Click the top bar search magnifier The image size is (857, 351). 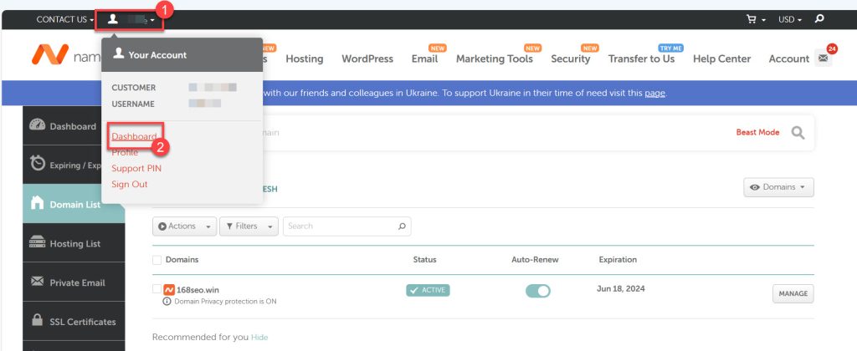(819, 19)
